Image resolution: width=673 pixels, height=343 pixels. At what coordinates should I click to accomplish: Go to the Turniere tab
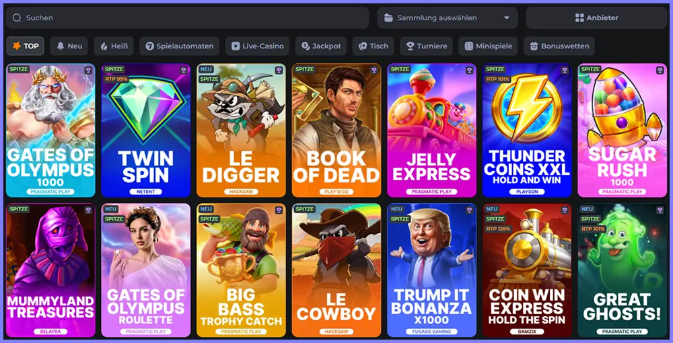pyautogui.click(x=426, y=46)
